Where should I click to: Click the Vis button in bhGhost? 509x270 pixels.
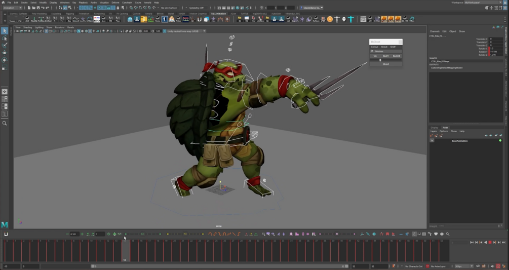(375, 56)
